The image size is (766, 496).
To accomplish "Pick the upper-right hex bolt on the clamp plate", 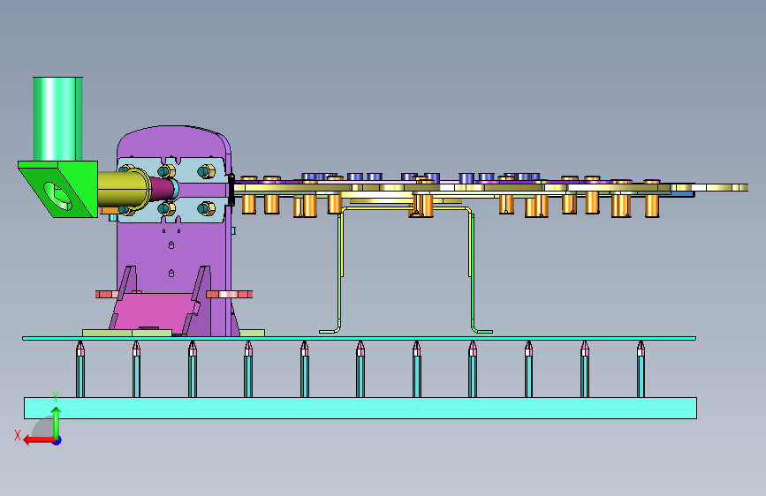I will 206,171.
